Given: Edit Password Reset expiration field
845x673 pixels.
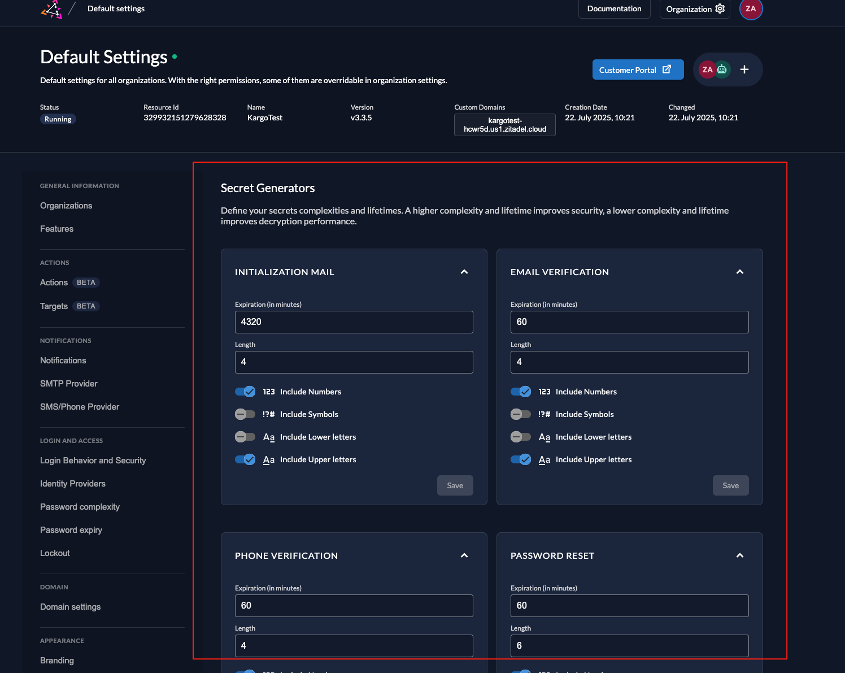Looking at the screenshot, I should click(630, 606).
